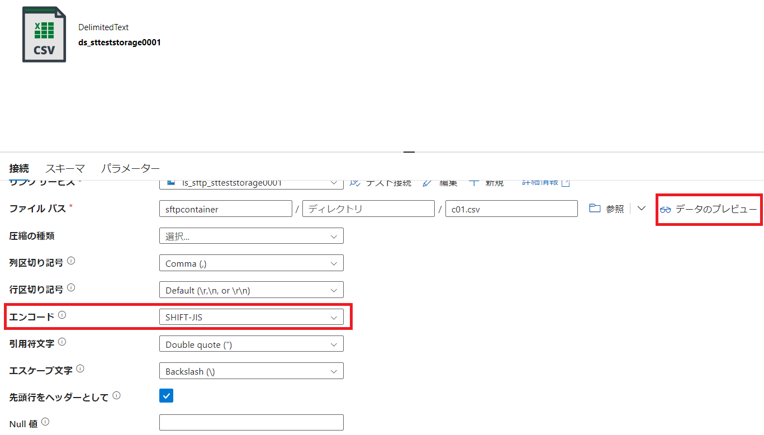
Task: Open the エスケープ文字 Backslash dropdown
Action: coord(251,371)
